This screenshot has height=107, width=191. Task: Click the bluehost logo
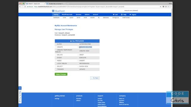[58, 11]
